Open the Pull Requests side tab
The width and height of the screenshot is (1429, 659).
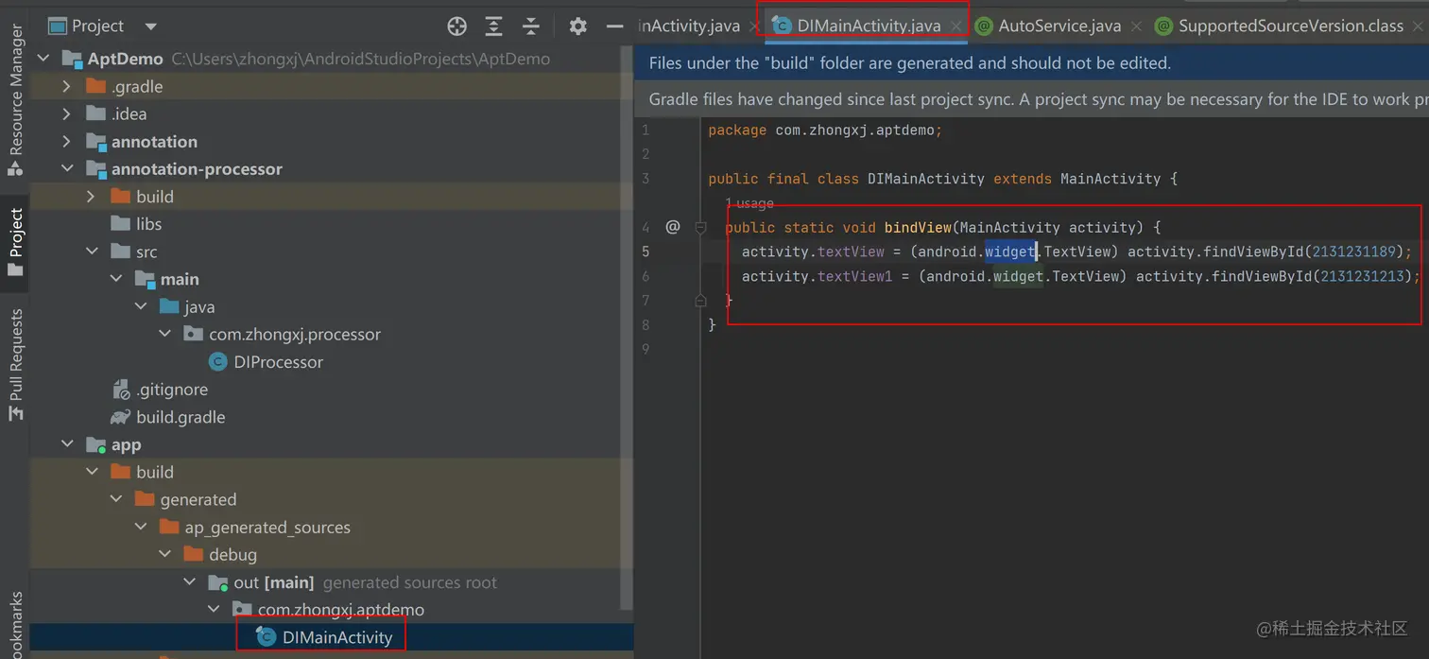tap(15, 364)
